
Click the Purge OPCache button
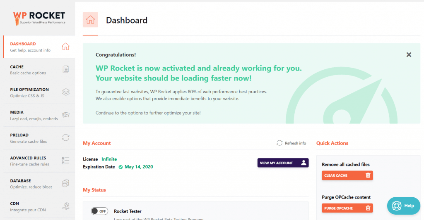coord(347,208)
